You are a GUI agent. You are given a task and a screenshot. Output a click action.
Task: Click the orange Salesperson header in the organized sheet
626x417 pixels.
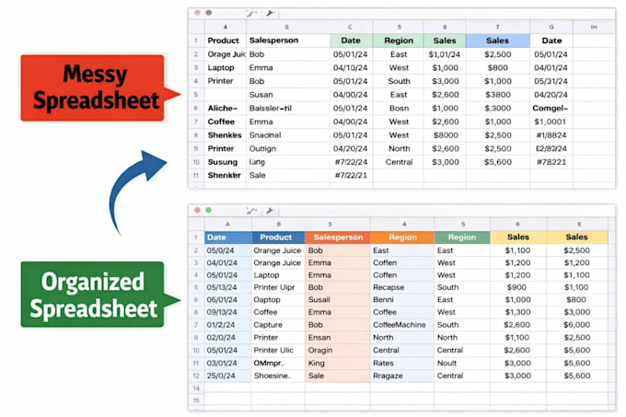(337, 237)
